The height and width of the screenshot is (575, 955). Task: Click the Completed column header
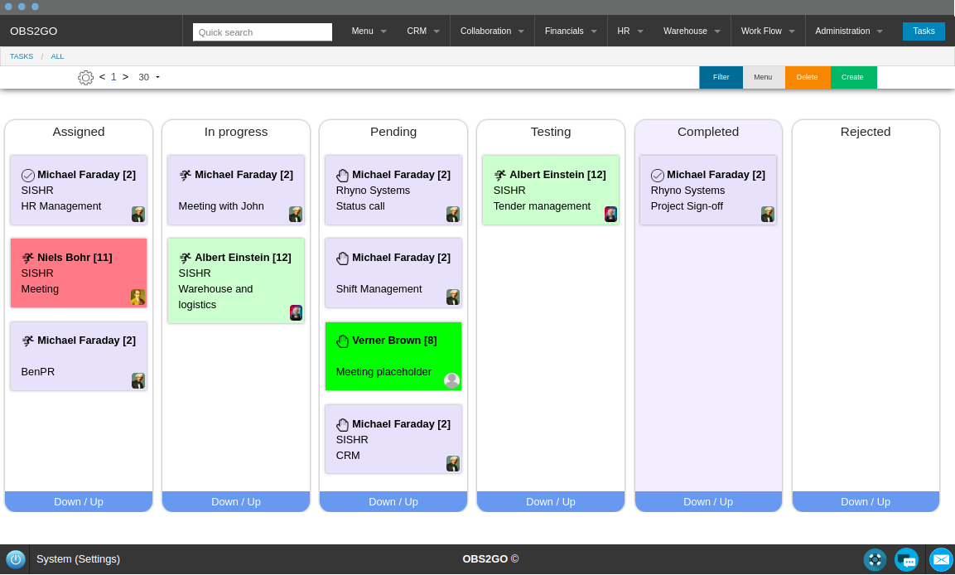coord(708,132)
